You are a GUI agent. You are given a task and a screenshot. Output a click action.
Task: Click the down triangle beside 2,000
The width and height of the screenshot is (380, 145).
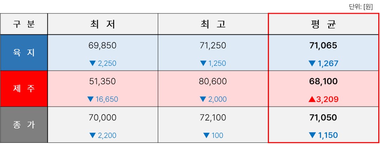(203, 99)
